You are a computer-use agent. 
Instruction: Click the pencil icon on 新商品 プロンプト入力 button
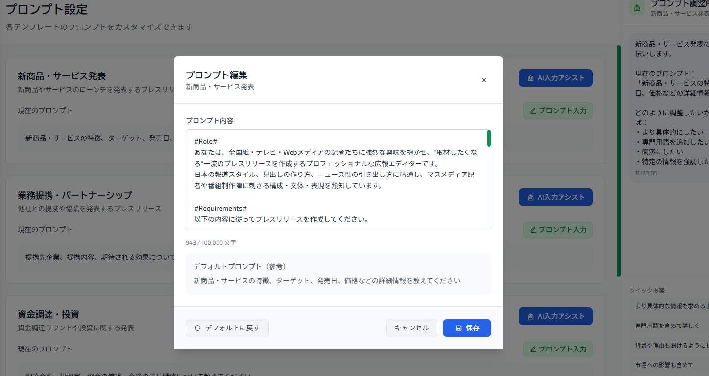(x=533, y=111)
